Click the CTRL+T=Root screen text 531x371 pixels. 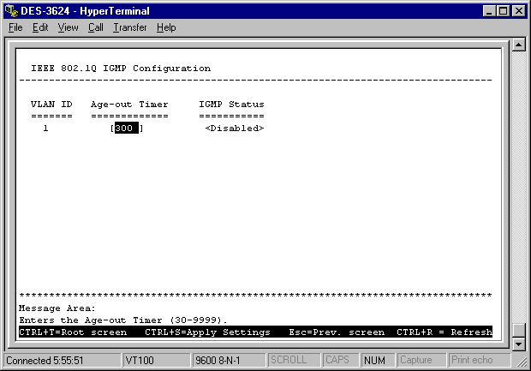tap(73, 332)
